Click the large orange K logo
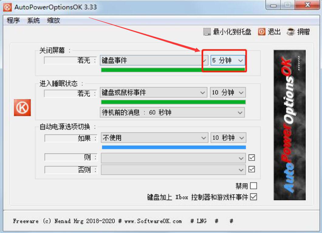 [x=22, y=108]
